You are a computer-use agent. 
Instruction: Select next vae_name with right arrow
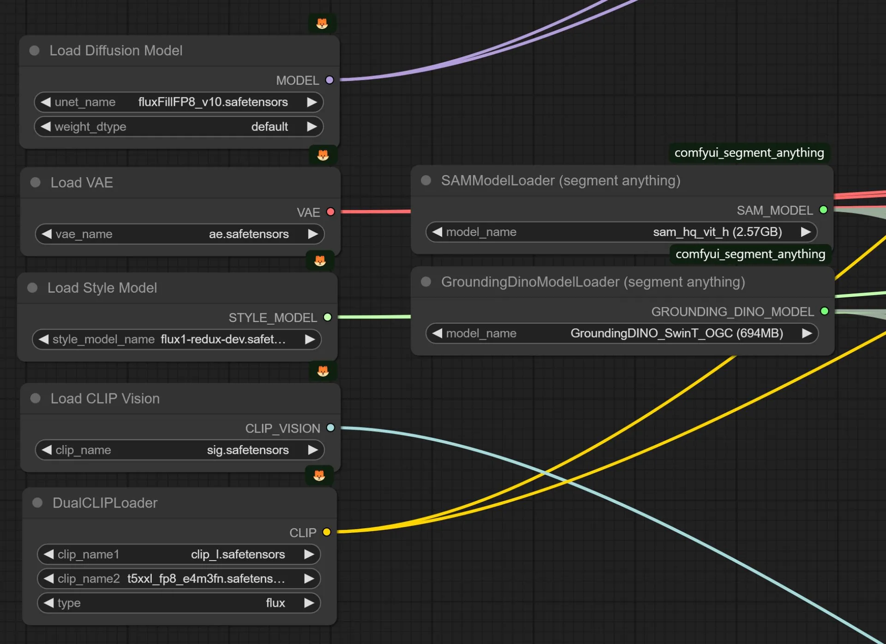click(313, 234)
